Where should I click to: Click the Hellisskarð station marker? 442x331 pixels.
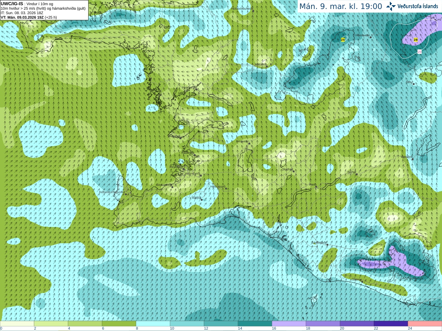[x=227, y=188]
